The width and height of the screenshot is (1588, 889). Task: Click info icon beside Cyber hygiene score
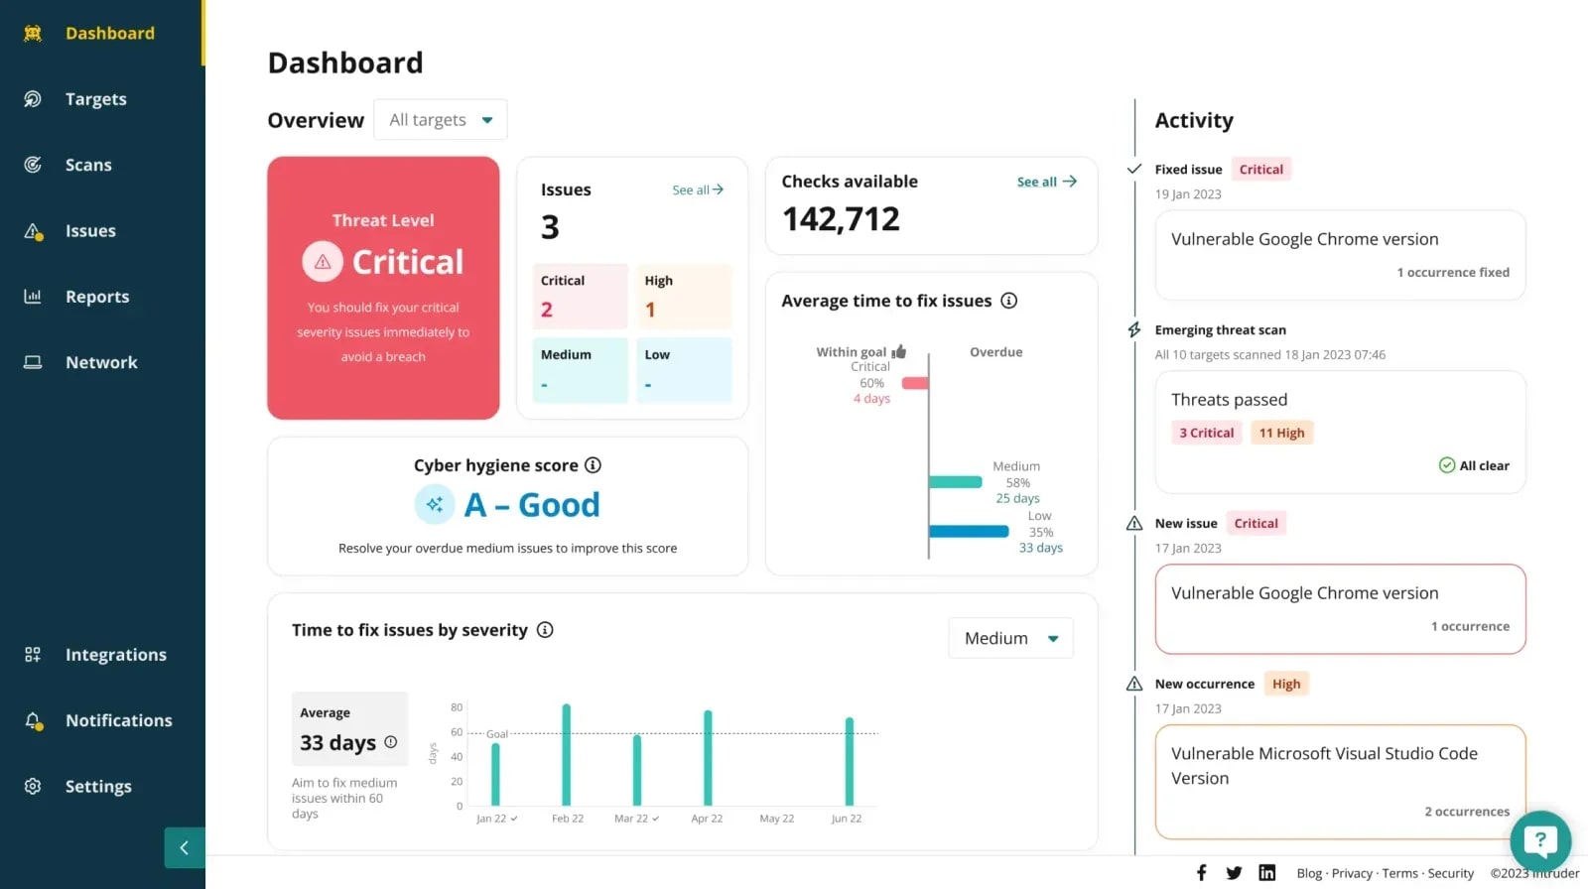coord(593,465)
